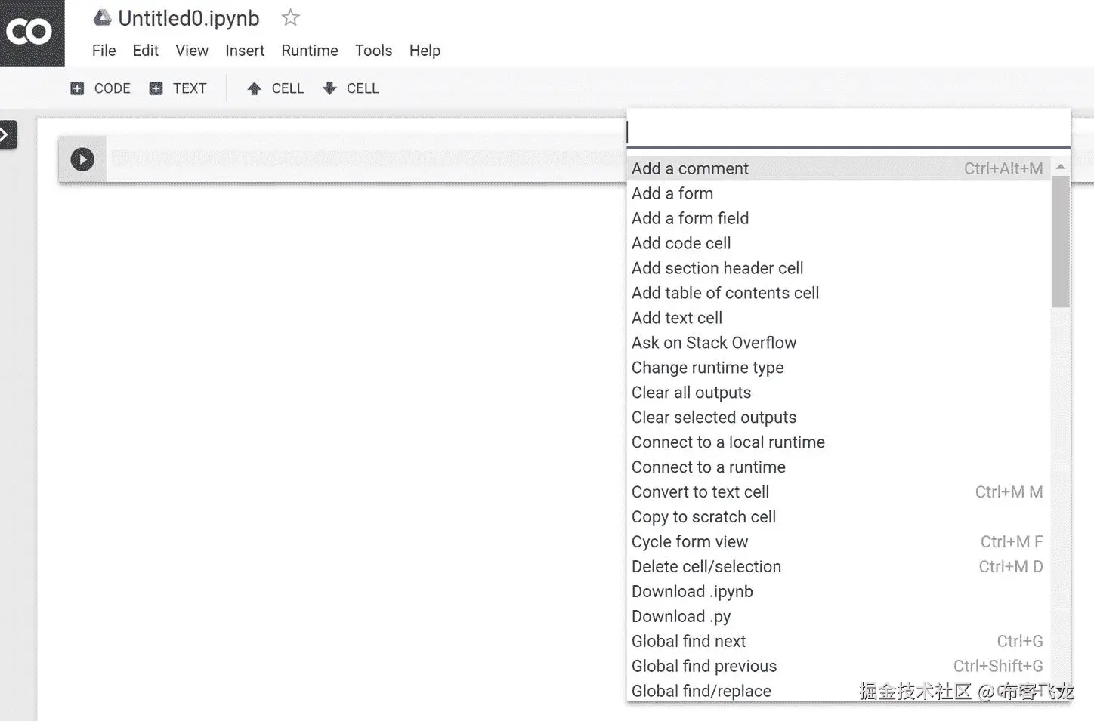Select 'Global find/replace' command
The height and width of the screenshot is (721, 1094).
[x=839, y=690]
